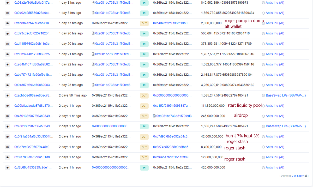Open recipient address 0xdf6ab47bdf3151e3399

pyautogui.click(x=172, y=157)
